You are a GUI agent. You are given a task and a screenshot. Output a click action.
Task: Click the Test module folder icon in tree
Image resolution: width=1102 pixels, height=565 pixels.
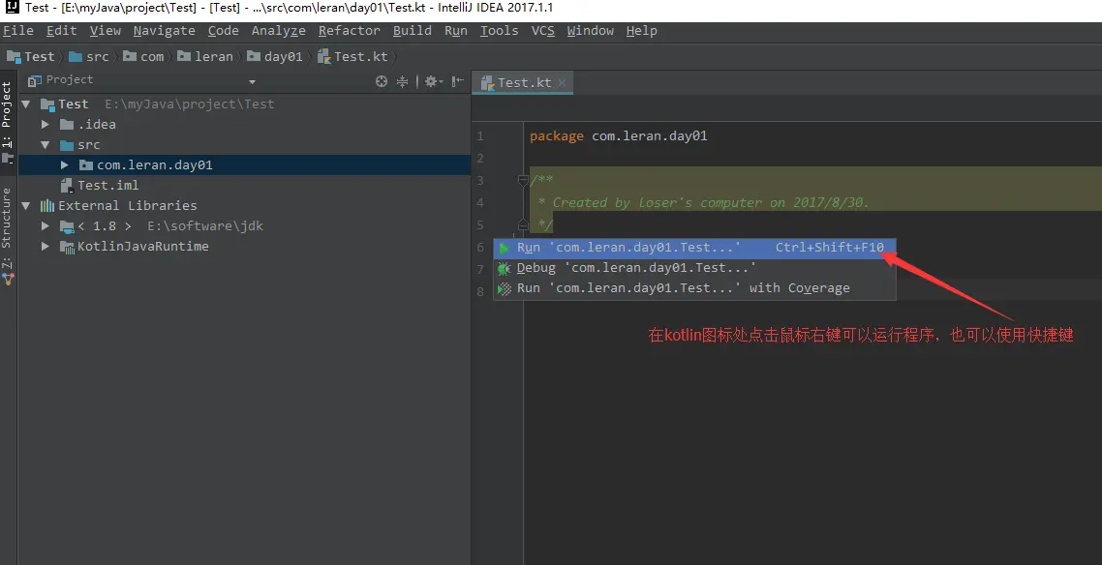coord(47,104)
